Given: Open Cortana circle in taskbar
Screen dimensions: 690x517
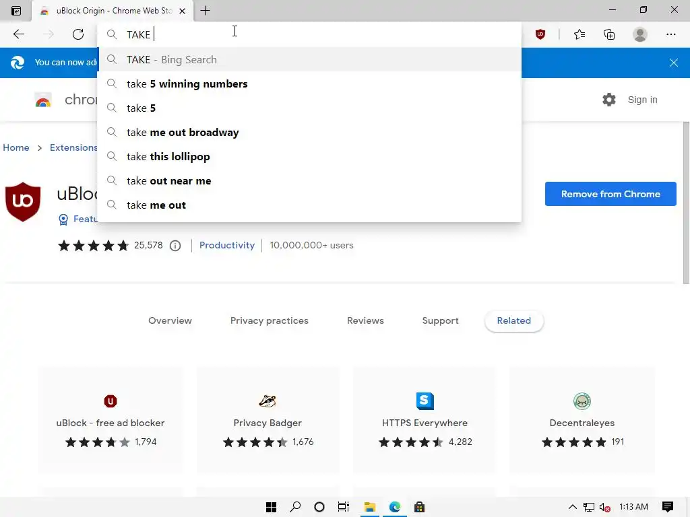Looking at the screenshot, I should [x=319, y=507].
